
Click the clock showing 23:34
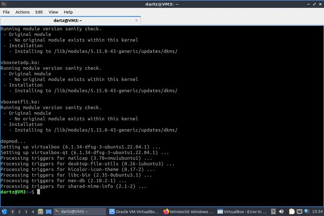(x=317, y=211)
